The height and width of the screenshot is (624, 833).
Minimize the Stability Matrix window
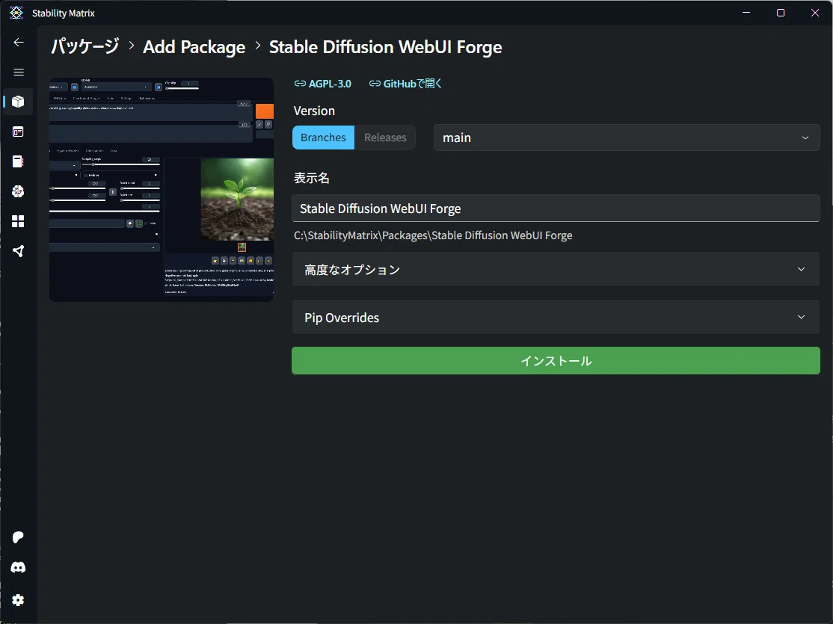click(746, 13)
